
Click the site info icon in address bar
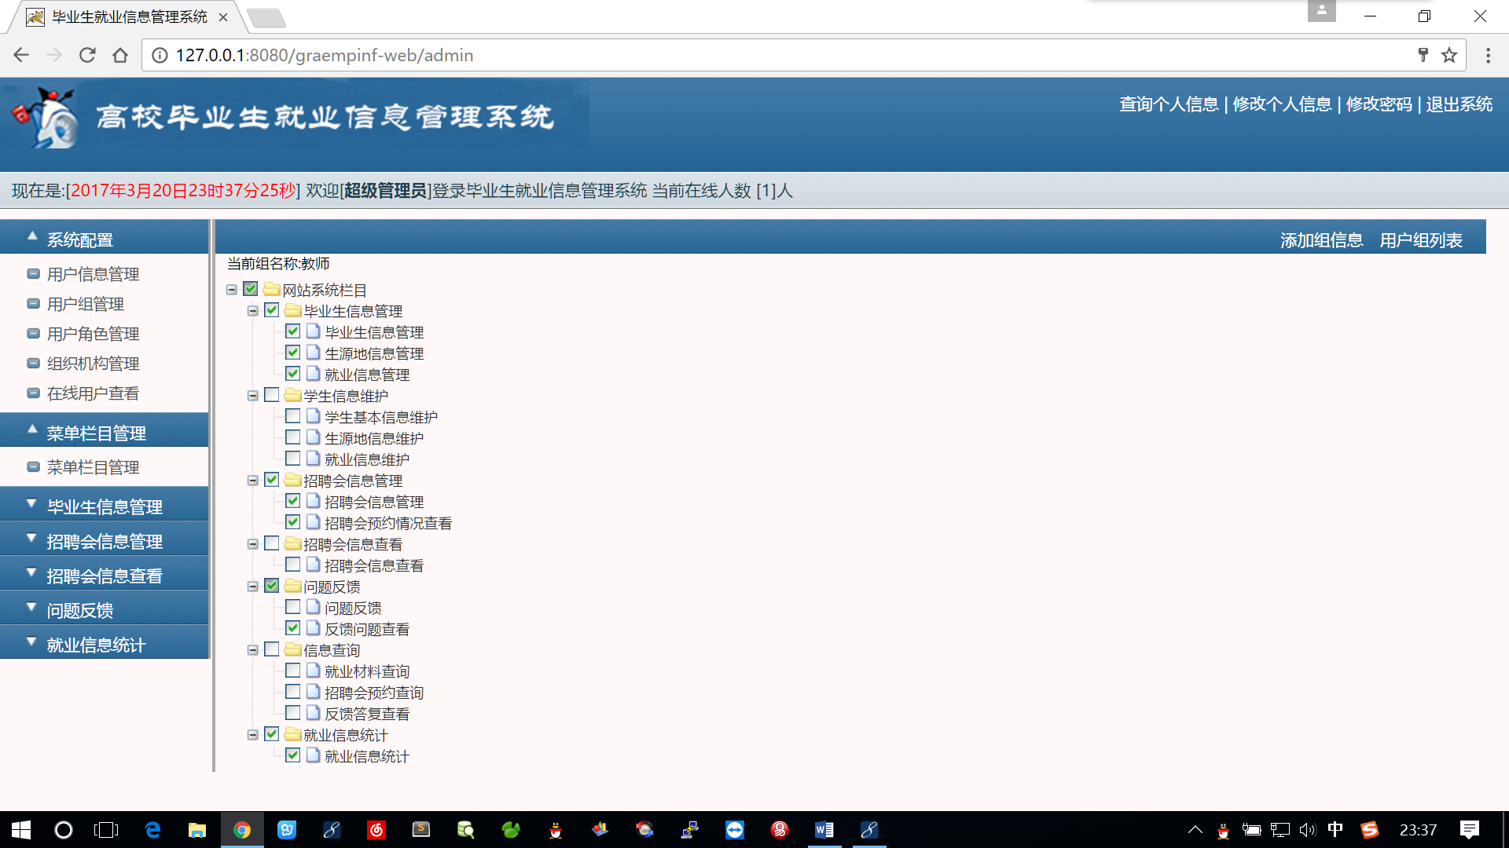click(160, 55)
